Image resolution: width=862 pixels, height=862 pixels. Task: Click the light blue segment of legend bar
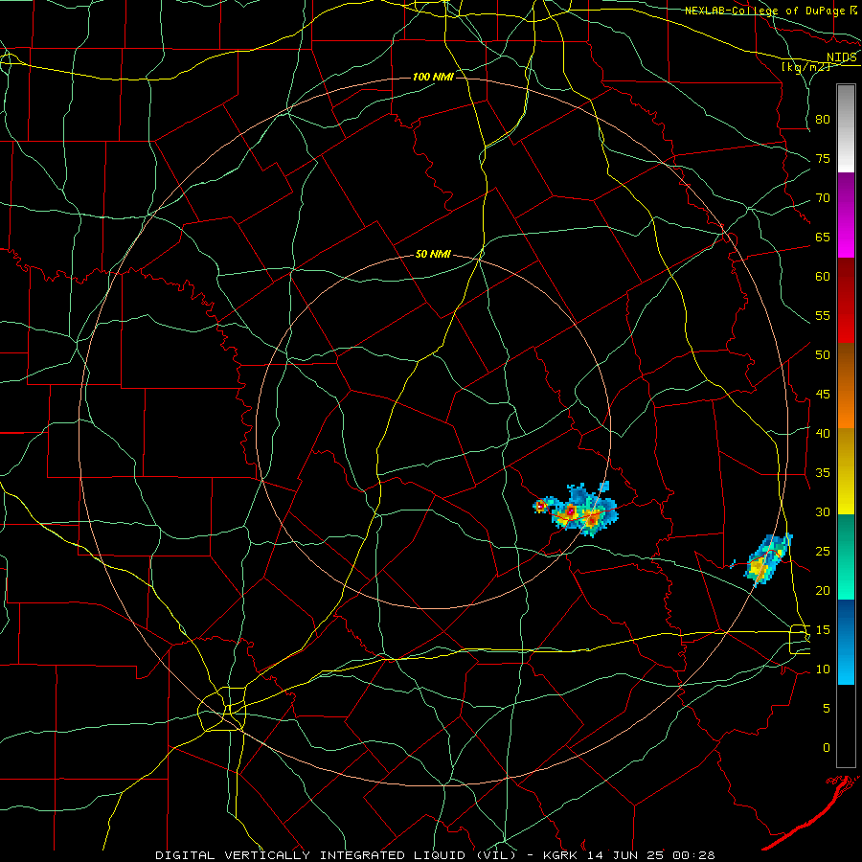click(846, 642)
